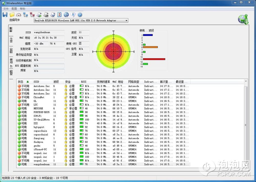This screenshot has width=256, height=182.
Task: Click the padlock icon on the PORTEGE-R835 row
Action: 66,112
